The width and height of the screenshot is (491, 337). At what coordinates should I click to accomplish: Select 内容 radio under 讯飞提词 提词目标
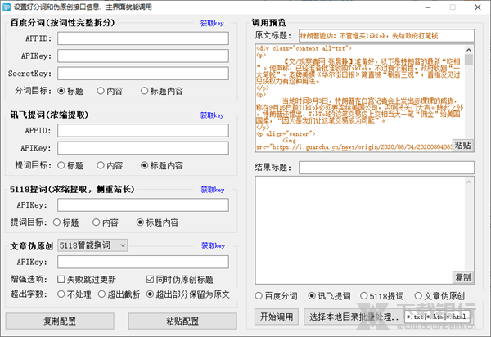pos(110,165)
